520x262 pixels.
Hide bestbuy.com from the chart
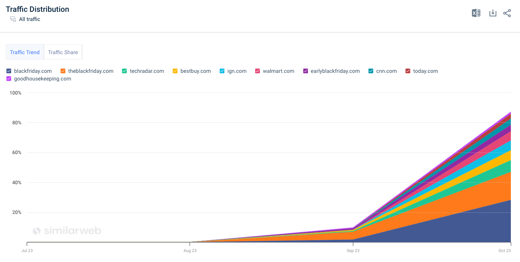175,71
